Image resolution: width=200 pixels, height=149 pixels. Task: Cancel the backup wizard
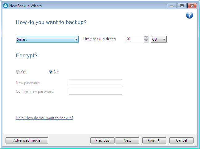pyautogui.click(x=181, y=140)
